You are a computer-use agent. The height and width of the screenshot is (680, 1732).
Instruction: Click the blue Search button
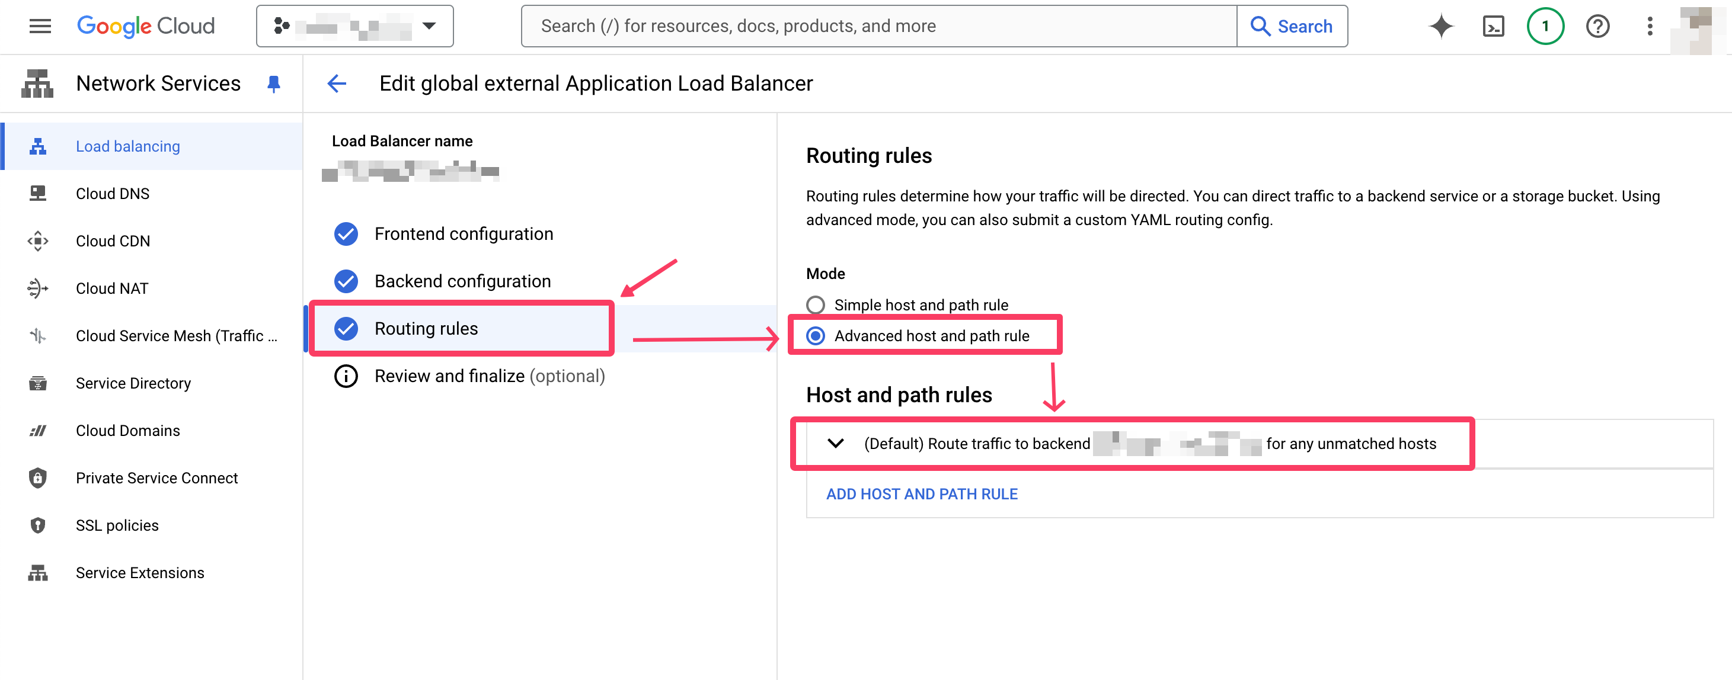(x=1292, y=26)
